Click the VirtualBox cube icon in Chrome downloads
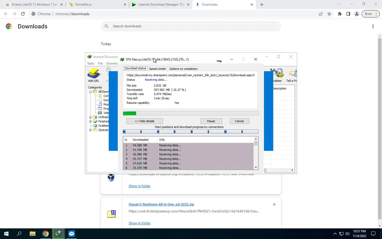 point(111,177)
